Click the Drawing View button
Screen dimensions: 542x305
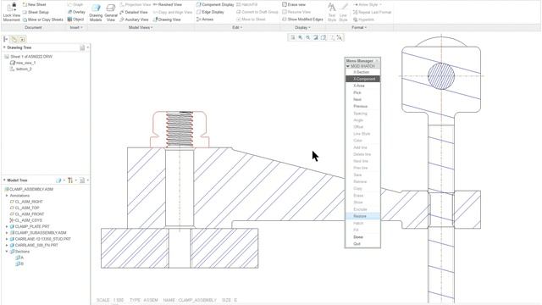click(167, 19)
